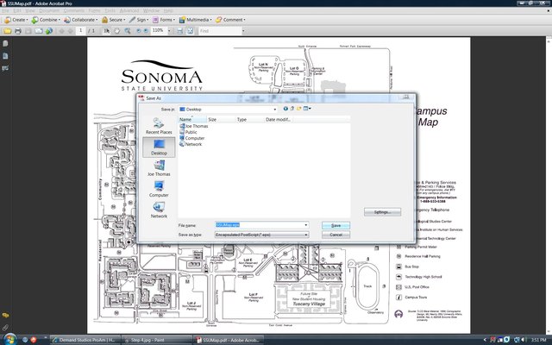Click the Find search field
Image resolution: width=552 pixels, height=345 pixels.
point(220,31)
